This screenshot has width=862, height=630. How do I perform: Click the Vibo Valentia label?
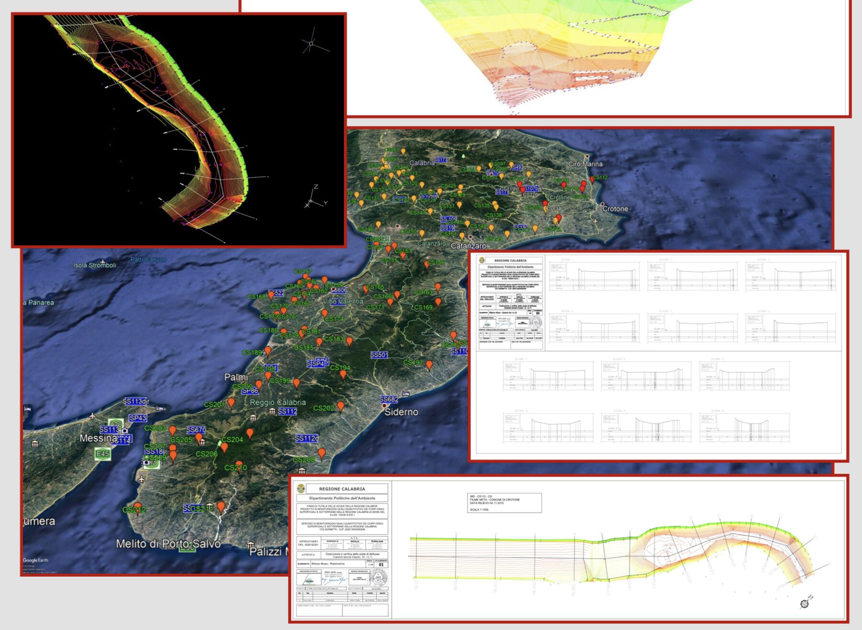pos(343,301)
